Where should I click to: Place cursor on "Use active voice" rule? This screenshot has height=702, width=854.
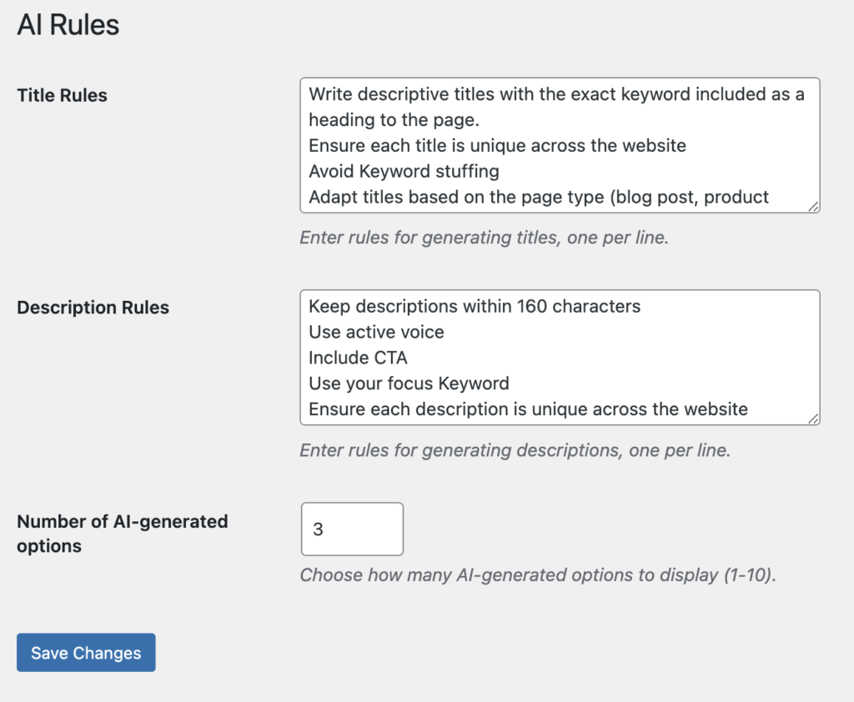[376, 332]
